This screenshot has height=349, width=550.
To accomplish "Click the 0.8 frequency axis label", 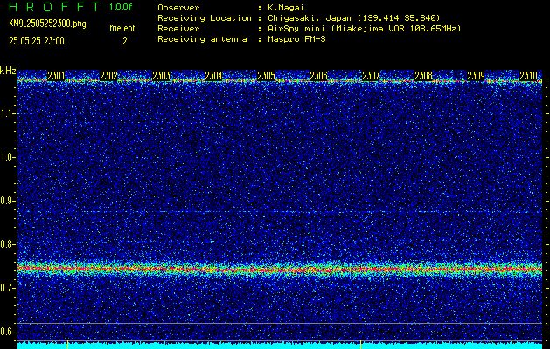I will pos(6,244).
